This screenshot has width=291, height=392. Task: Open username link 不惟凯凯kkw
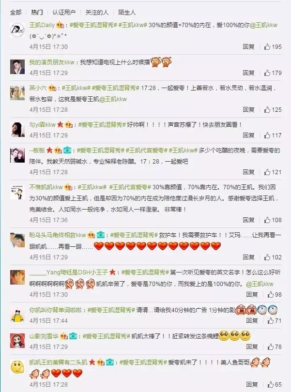tap(46, 187)
